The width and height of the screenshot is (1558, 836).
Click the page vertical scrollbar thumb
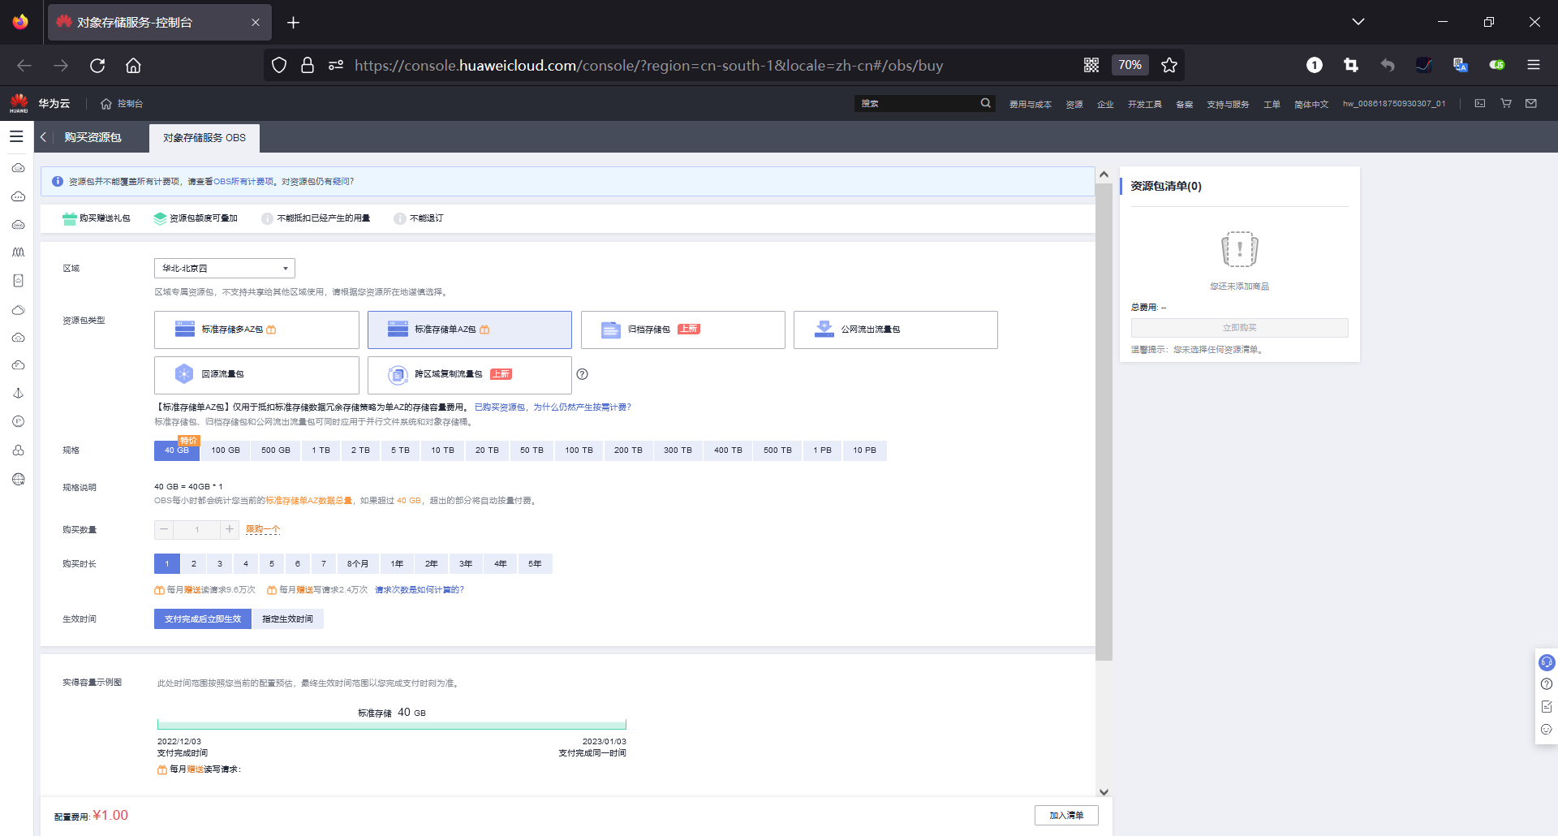tap(1104, 422)
